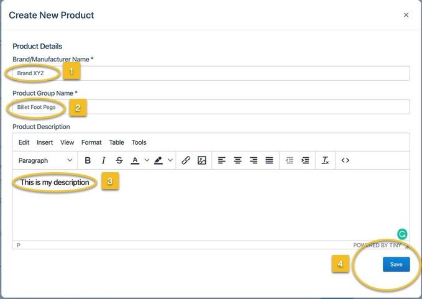
Task: Open the Edit menu of editor
Action: click(x=24, y=142)
